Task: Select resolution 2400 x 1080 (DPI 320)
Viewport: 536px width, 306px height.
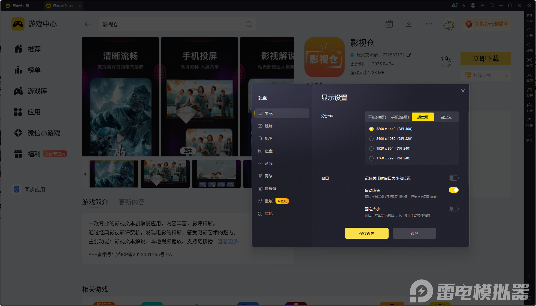Action: 371,139
